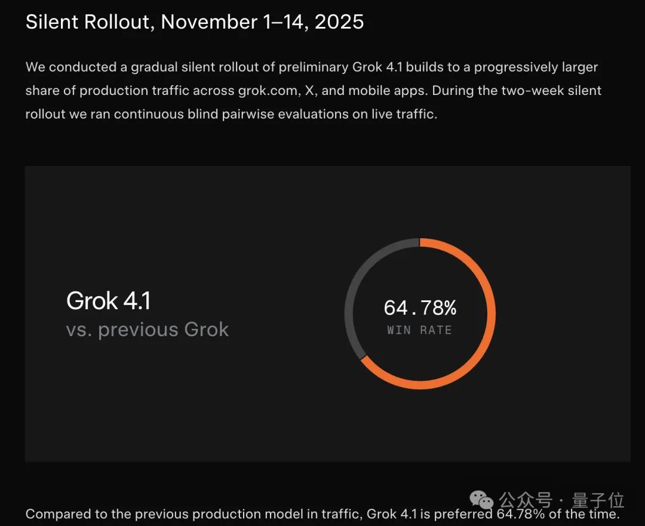Screen dimensions: 645x526
Task: Select the 'vs. previous Grok' subtitle
Action: (148, 330)
